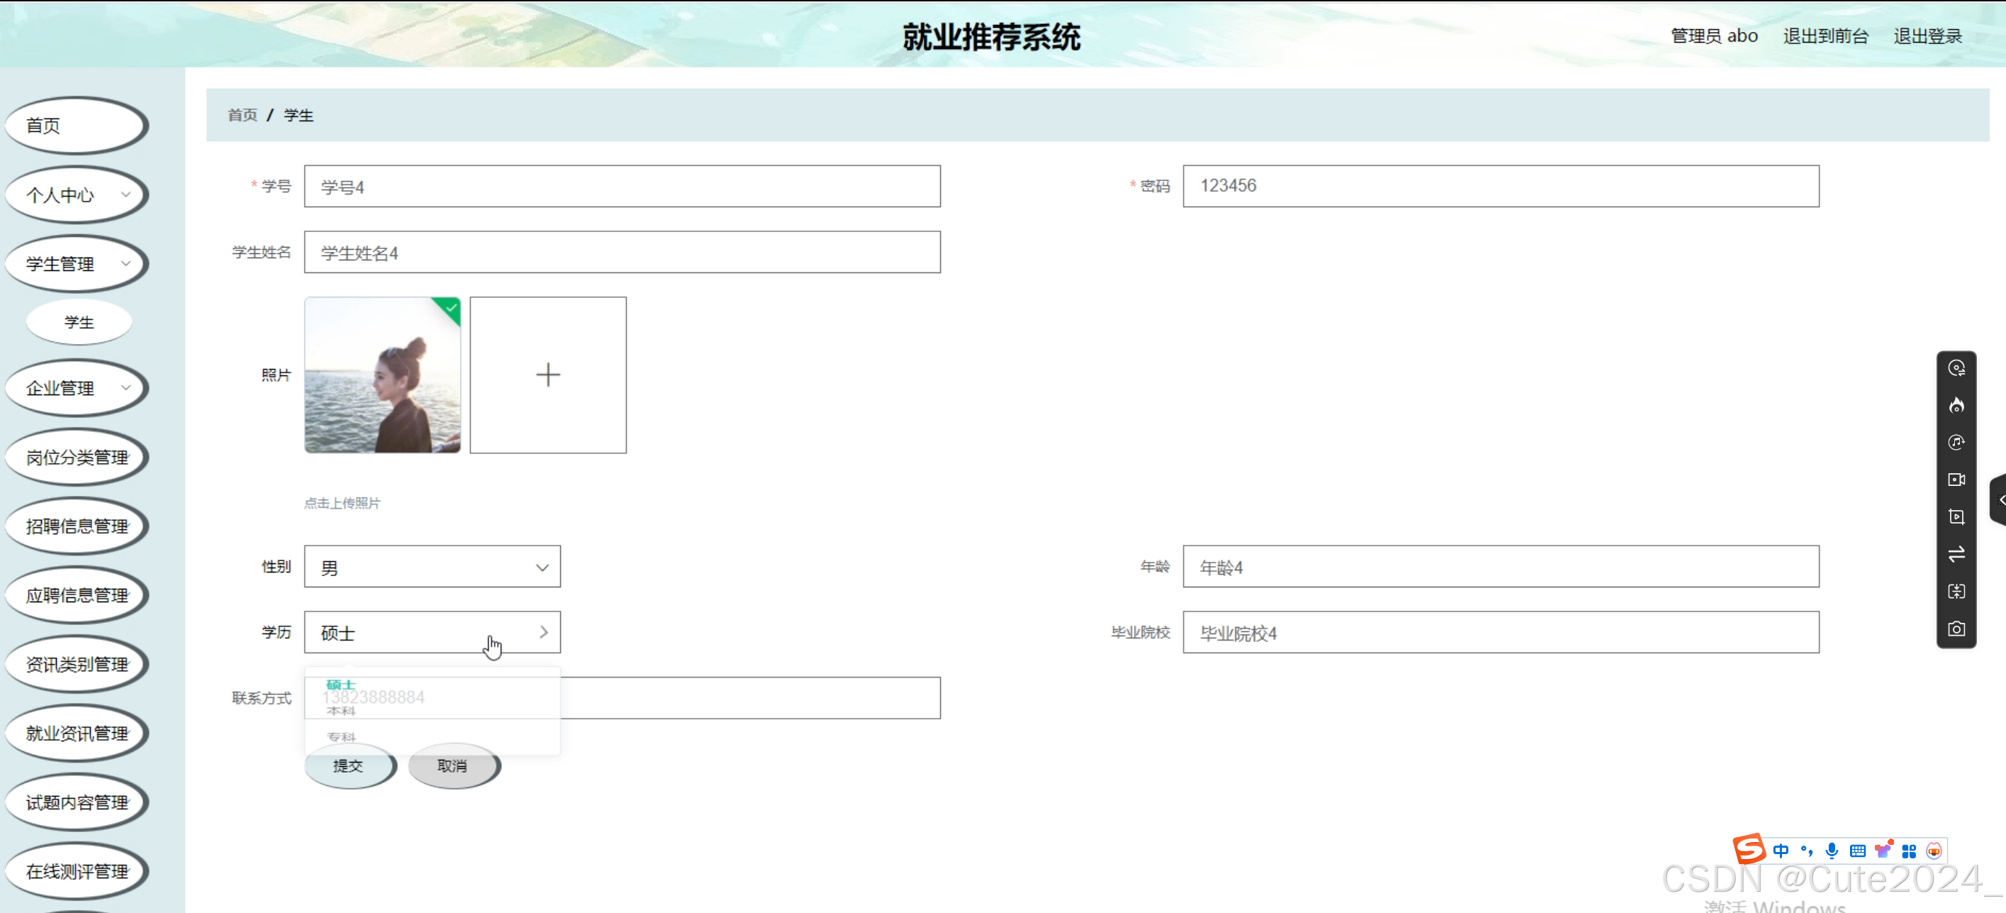Screen dimensions: 2006x913
Task: Click the 毕业院校 input field
Action: pos(1500,633)
